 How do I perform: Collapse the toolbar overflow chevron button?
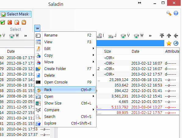click(x=37, y=28)
